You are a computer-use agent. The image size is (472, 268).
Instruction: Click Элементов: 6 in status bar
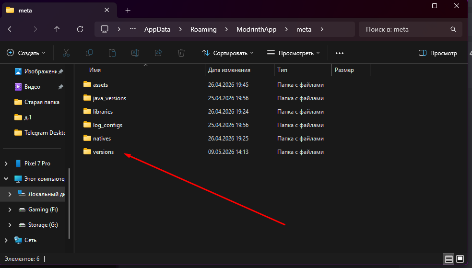22,259
